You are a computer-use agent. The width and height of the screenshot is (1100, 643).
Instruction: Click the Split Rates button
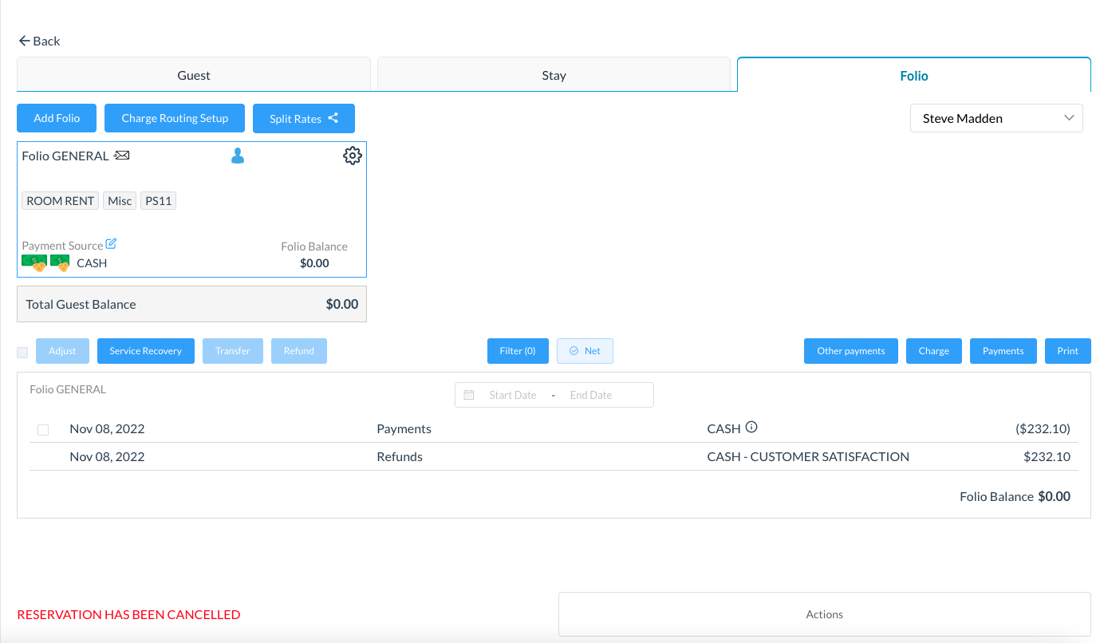click(303, 118)
